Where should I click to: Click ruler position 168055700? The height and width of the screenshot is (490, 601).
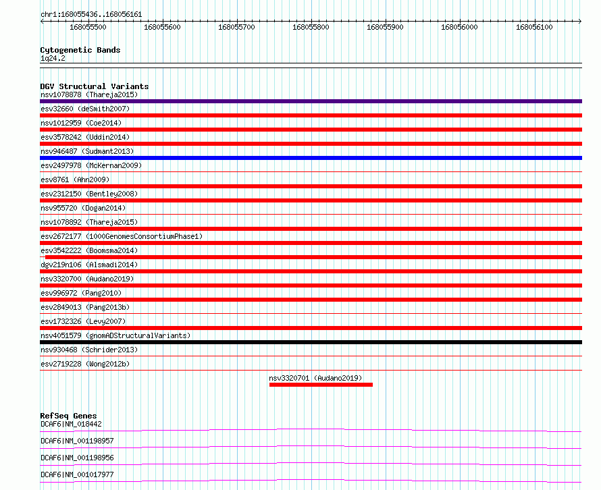(x=236, y=27)
